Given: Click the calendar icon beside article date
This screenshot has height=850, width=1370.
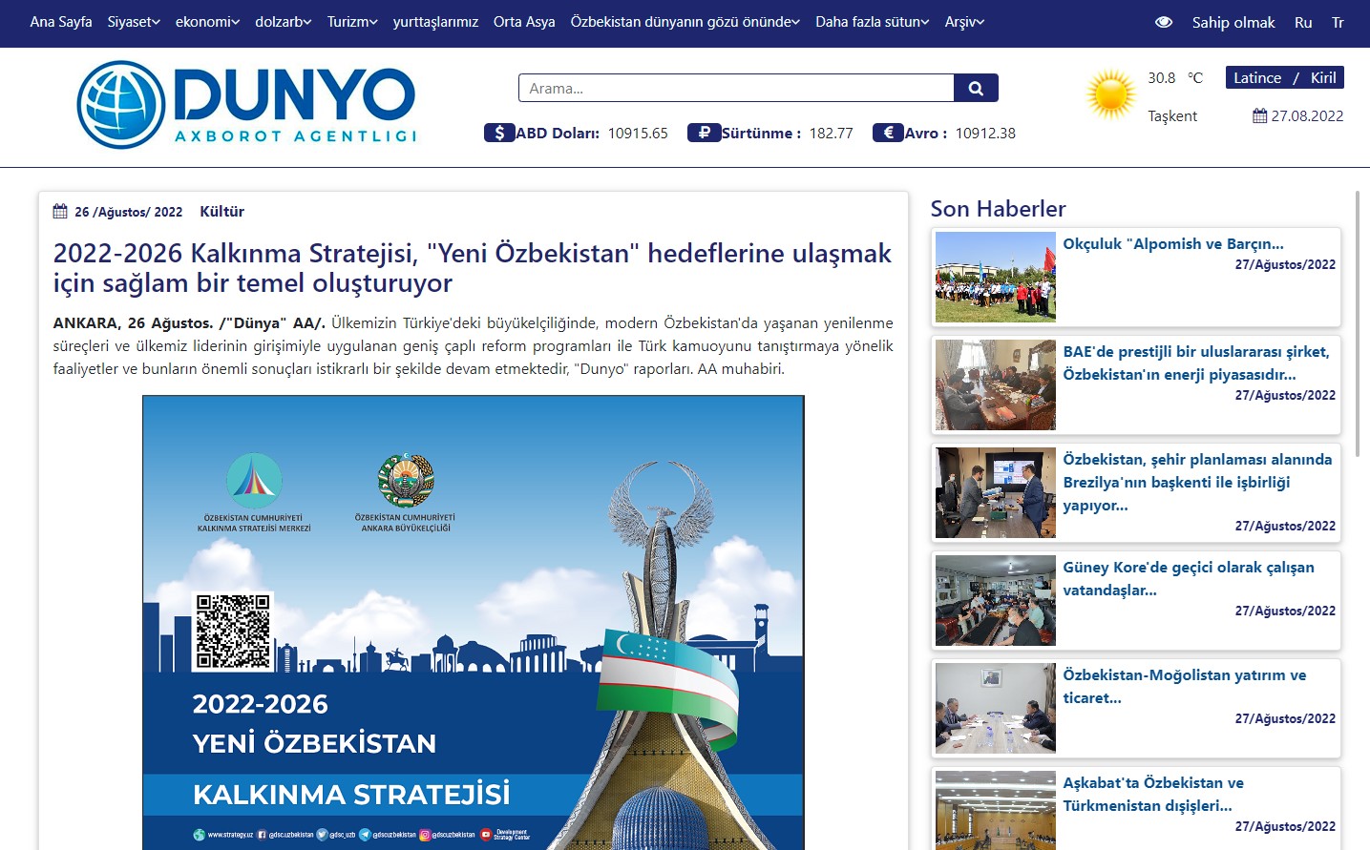Looking at the screenshot, I should (x=60, y=212).
